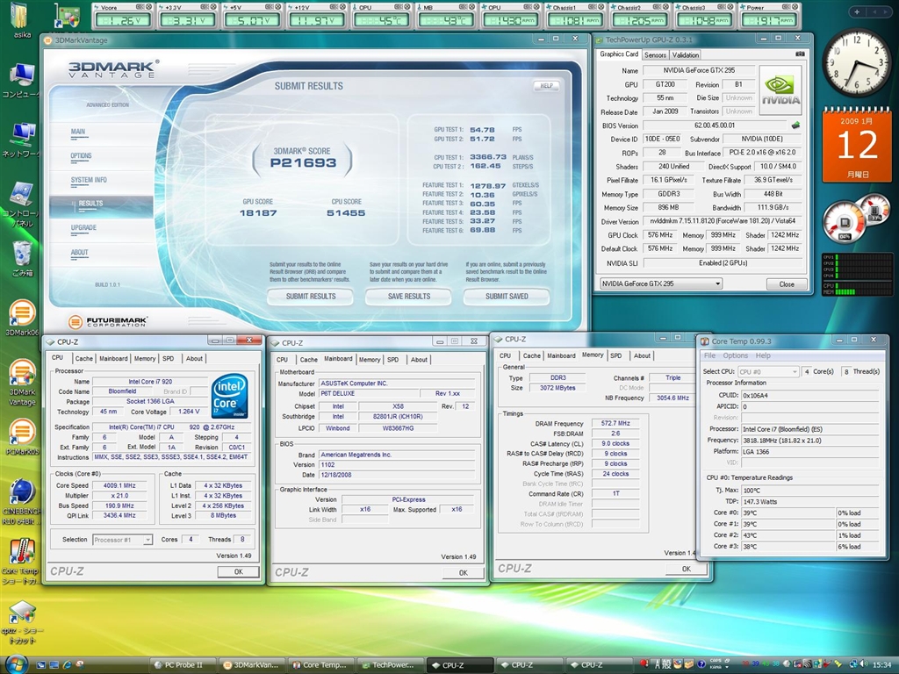Expand the GPU selection dropdown in GPU-Z

click(716, 284)
